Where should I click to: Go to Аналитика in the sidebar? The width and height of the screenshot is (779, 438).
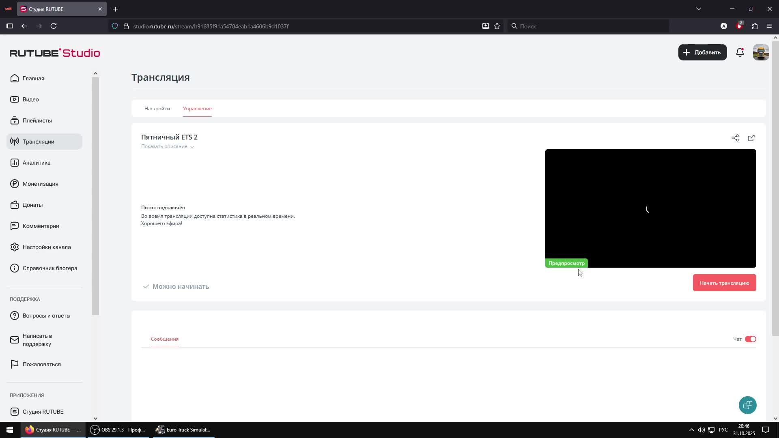pyautogui.click(x=37, y=163)
